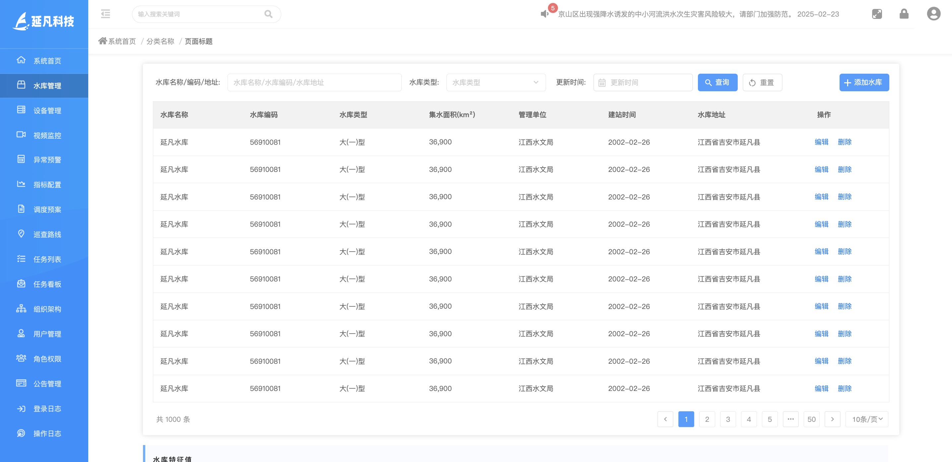Click the notification speaker icon with badge 5

point(544,14)
